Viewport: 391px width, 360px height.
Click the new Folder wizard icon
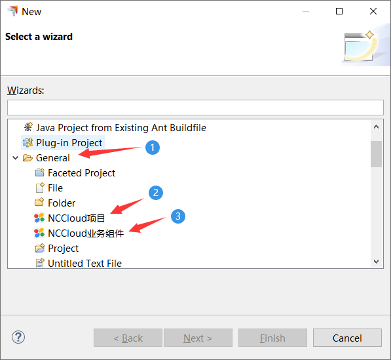tap(39, 203)
